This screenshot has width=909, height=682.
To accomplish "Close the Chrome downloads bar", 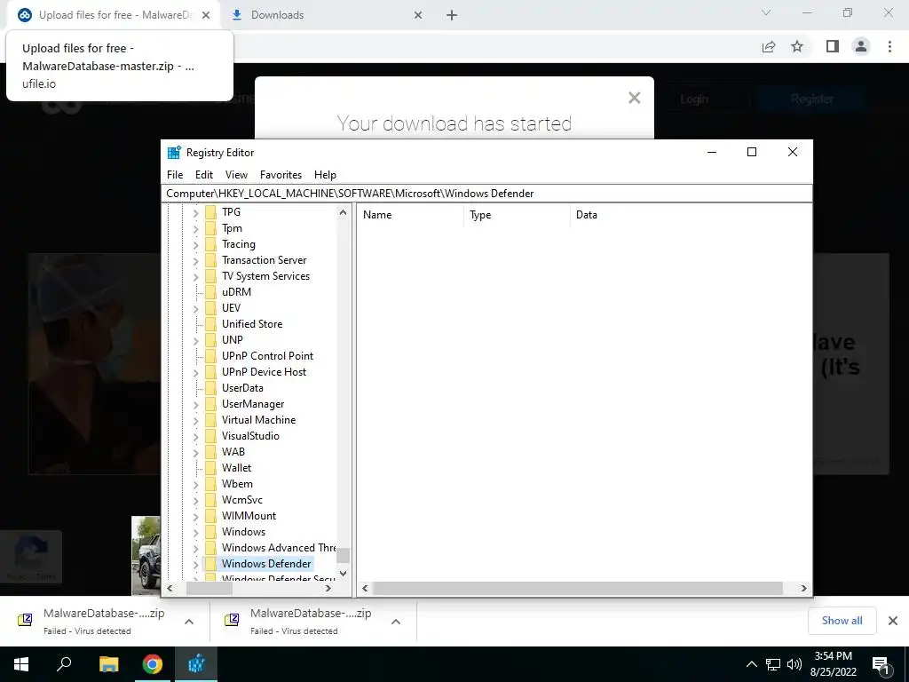I will pyautogui.click(x=893, y=621).
